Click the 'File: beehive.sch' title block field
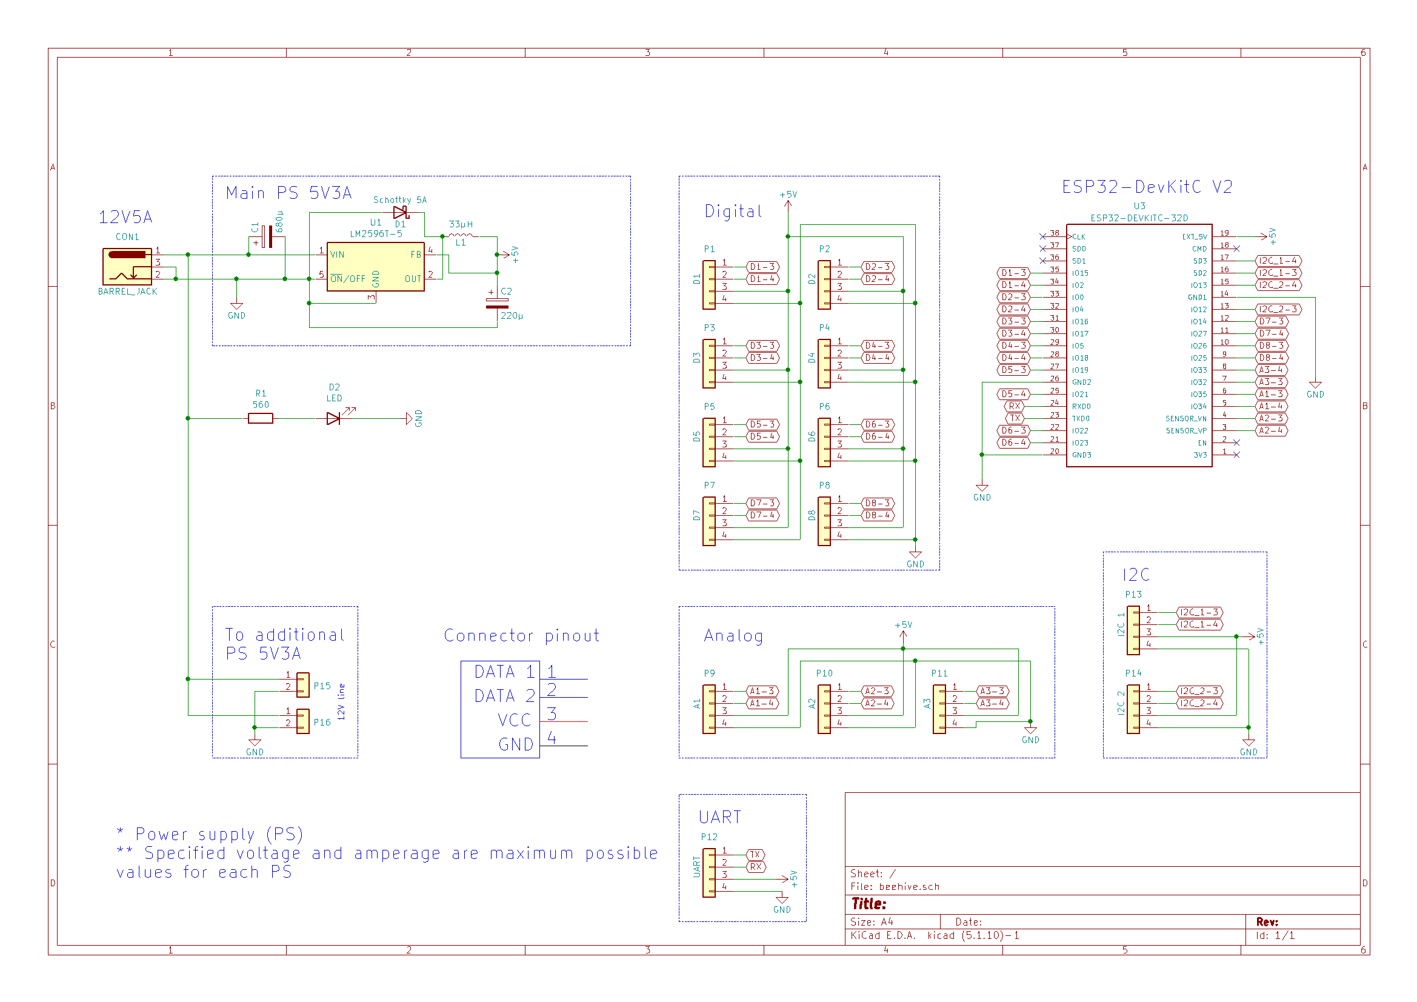This screenshot has width=1417, height=1002. tap(895, 887)
